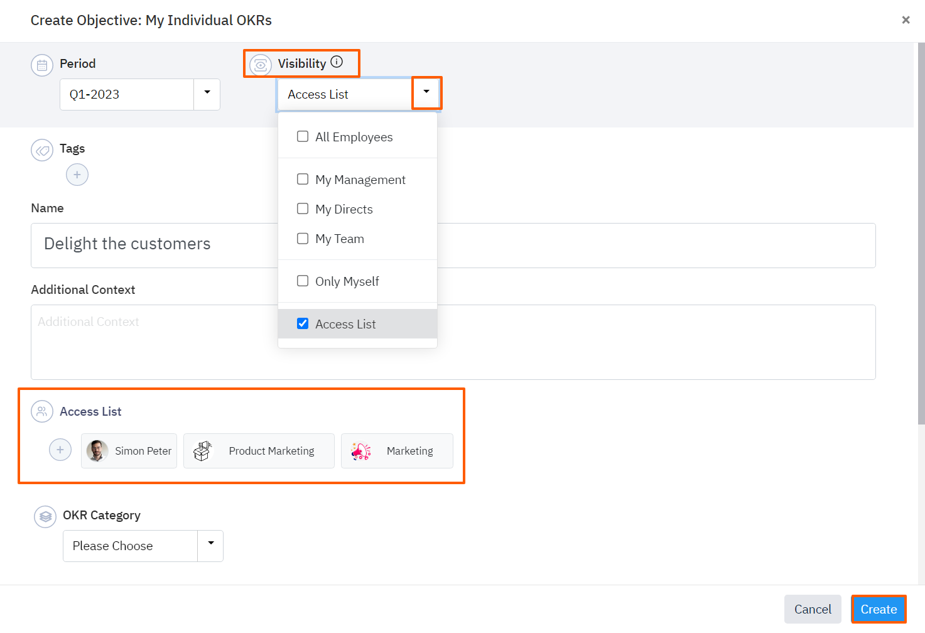Screen dimensions: 925x633
Task: Click the Cancel button
Action: pyautogui.click(x=812, y=609)
